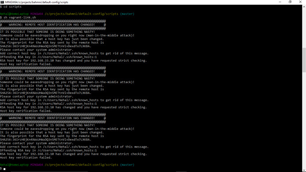Screen dimensions: 306x172
Task: Click the last 'Offending RSA key' line
Action: pos(48,150)
